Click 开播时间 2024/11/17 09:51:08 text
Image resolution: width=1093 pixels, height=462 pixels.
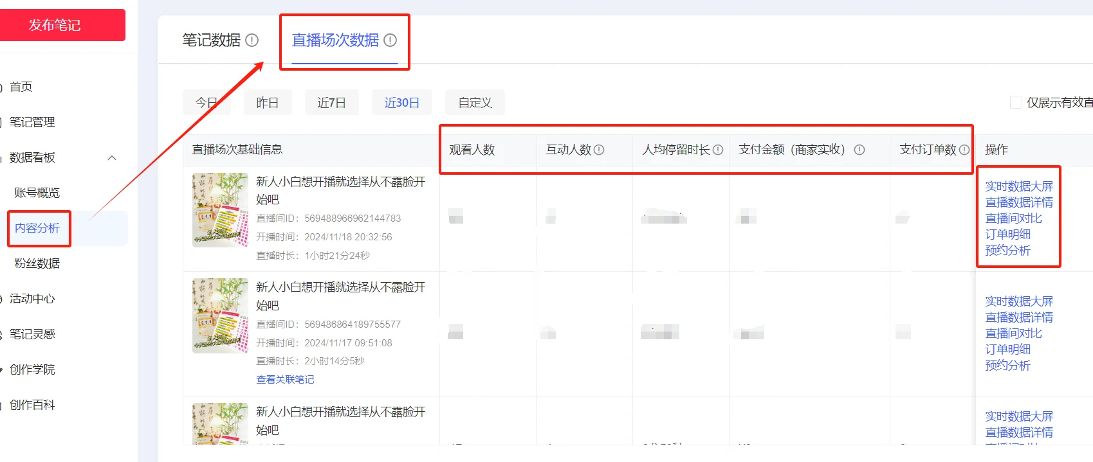click(324, 343)
